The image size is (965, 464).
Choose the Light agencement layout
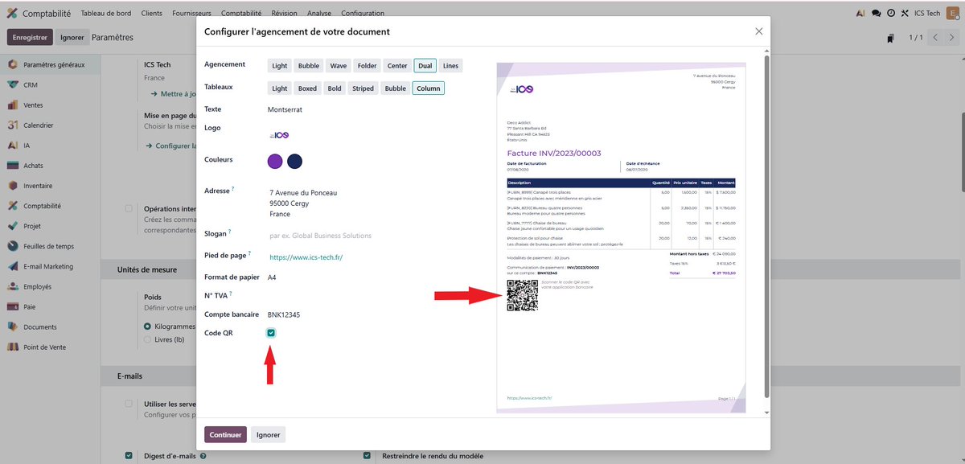tap(279, 66)
